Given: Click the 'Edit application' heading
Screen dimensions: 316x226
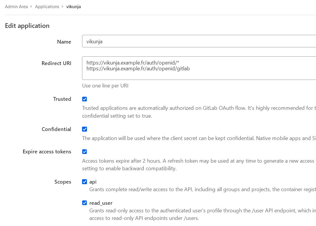Looking at the screenshot, I should pyautogui.click(x=27, y=26).
